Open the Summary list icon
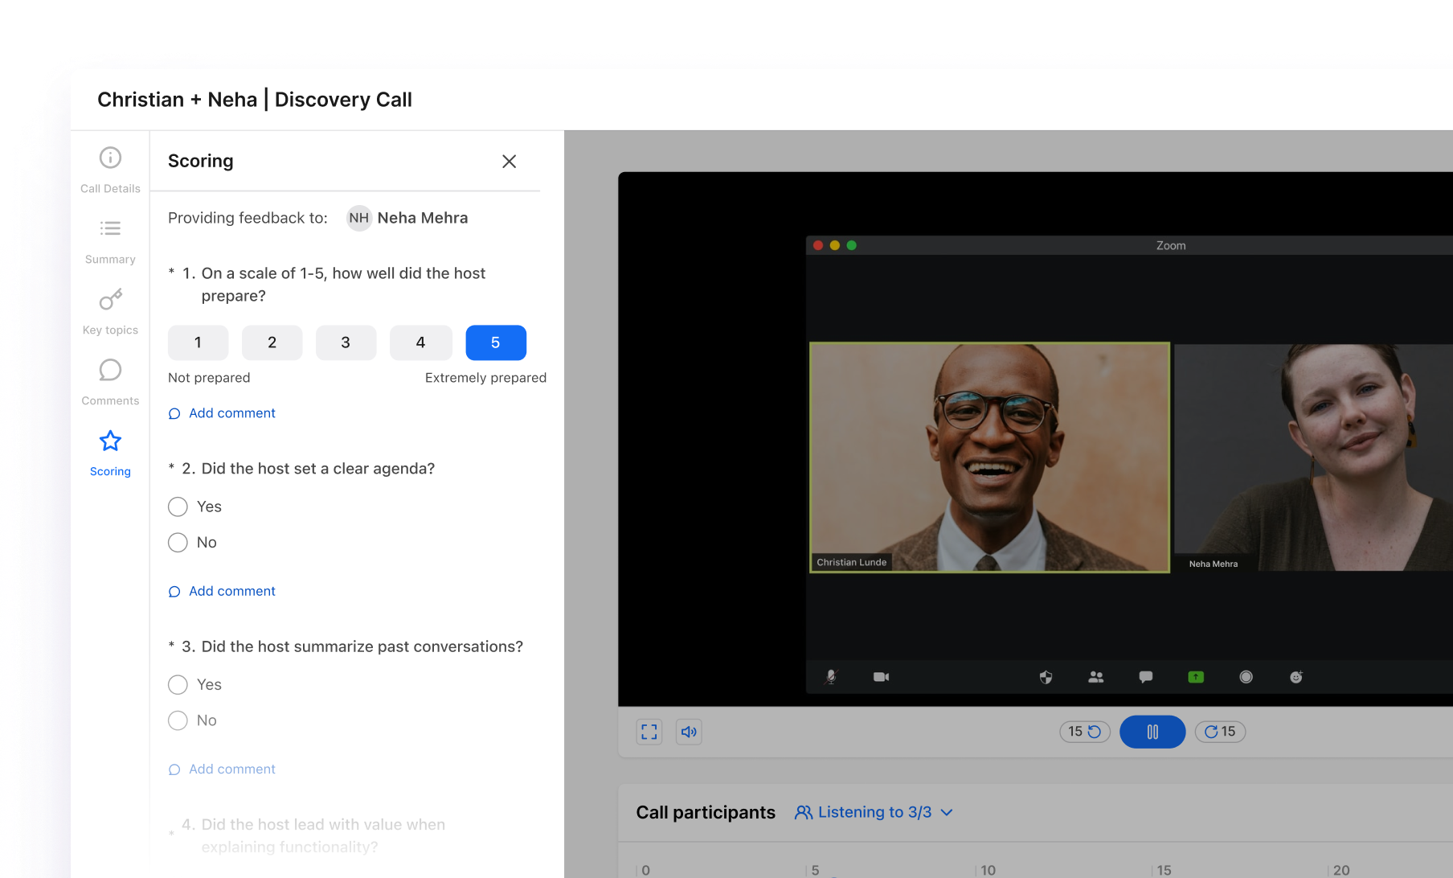This screenshot has height=878, width=1453. 110,228
